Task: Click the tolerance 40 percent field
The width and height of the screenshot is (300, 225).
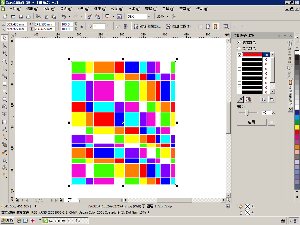Action: tap(266, 112)
